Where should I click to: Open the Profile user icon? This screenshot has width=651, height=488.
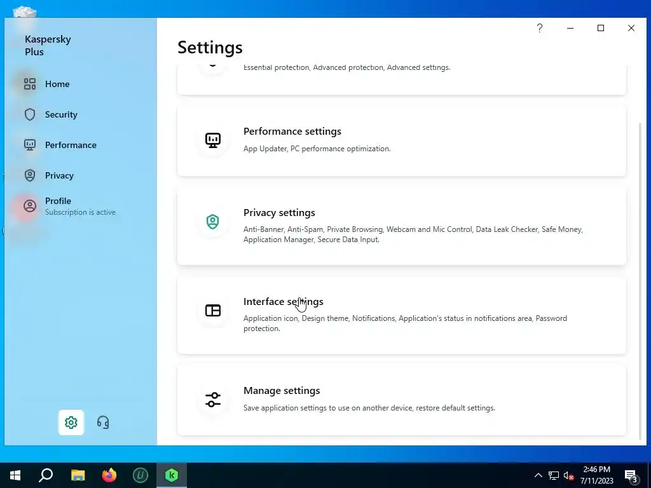click(29, 206)
